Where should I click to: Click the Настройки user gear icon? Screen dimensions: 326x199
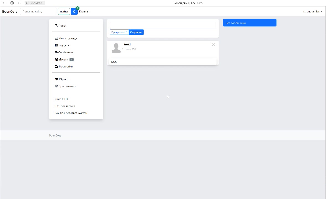click(56, 67)
